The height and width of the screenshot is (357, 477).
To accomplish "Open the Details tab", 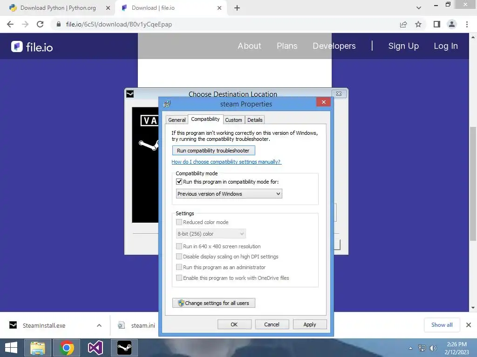I will click(x=255, y=119).
